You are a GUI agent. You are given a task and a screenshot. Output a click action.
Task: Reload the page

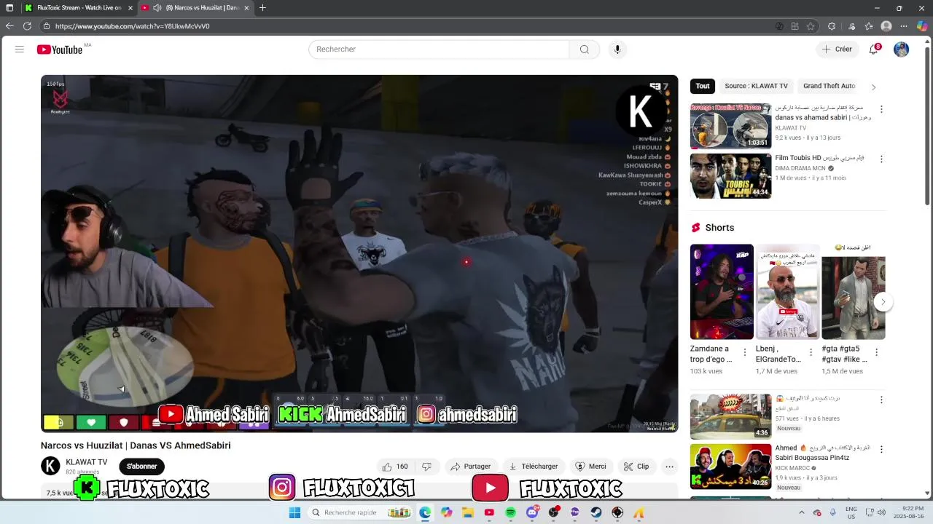pyautogui.click(x=27, y=26)
